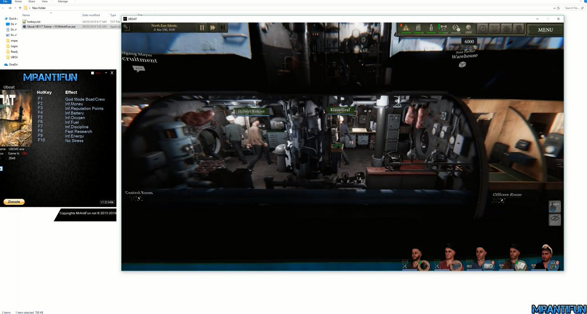Click the Recruitment speech bubble icon
Screen dimensions: 587x314
[x=138, y=69]
